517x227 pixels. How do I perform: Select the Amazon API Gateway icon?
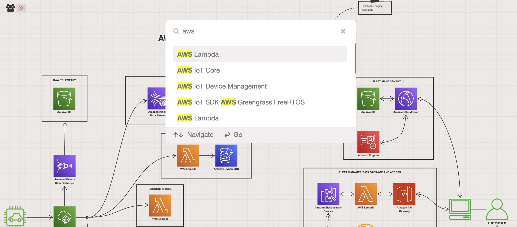click(x=404, y=194)
